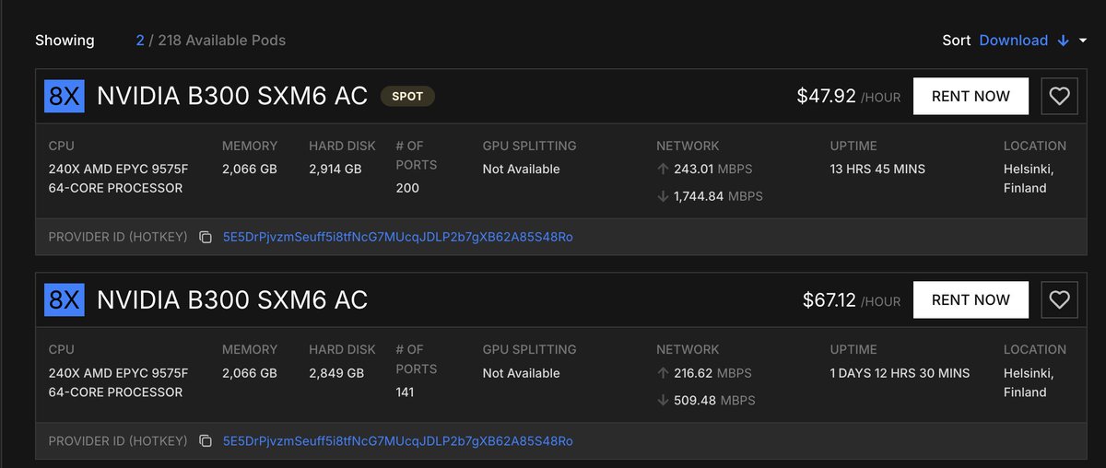Click the 8X badge on the $67.12 pod
Viewport: 1106px width, 468px height.
tap(65, 299)
